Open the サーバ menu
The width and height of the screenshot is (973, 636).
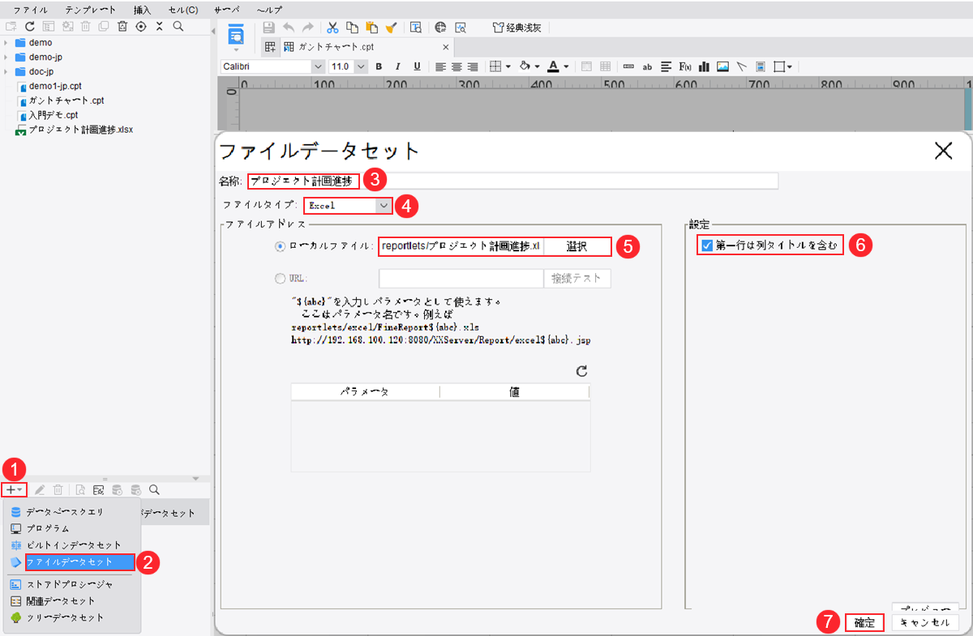pyautogui.click(x=226, y=10)
